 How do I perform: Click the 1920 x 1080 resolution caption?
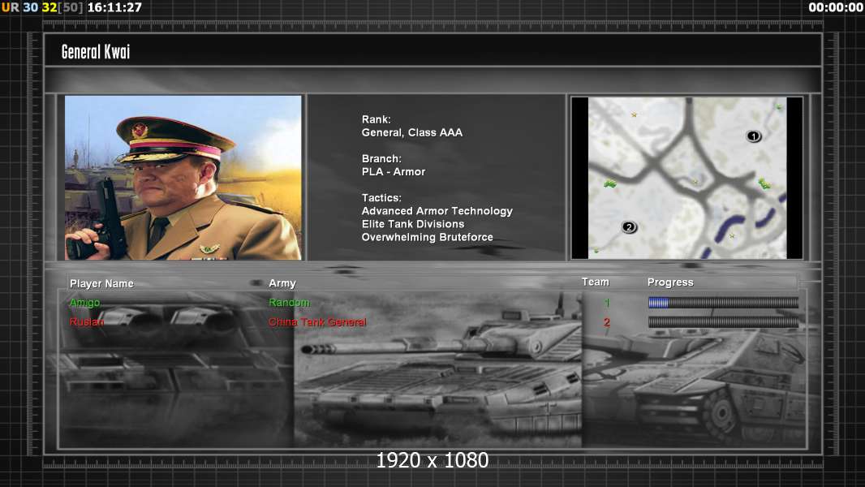[x=432, y=460]
